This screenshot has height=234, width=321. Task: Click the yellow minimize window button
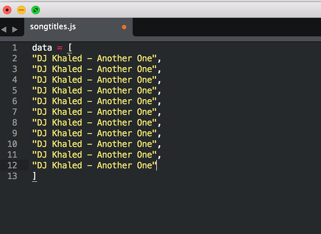(x=21, y=10)
